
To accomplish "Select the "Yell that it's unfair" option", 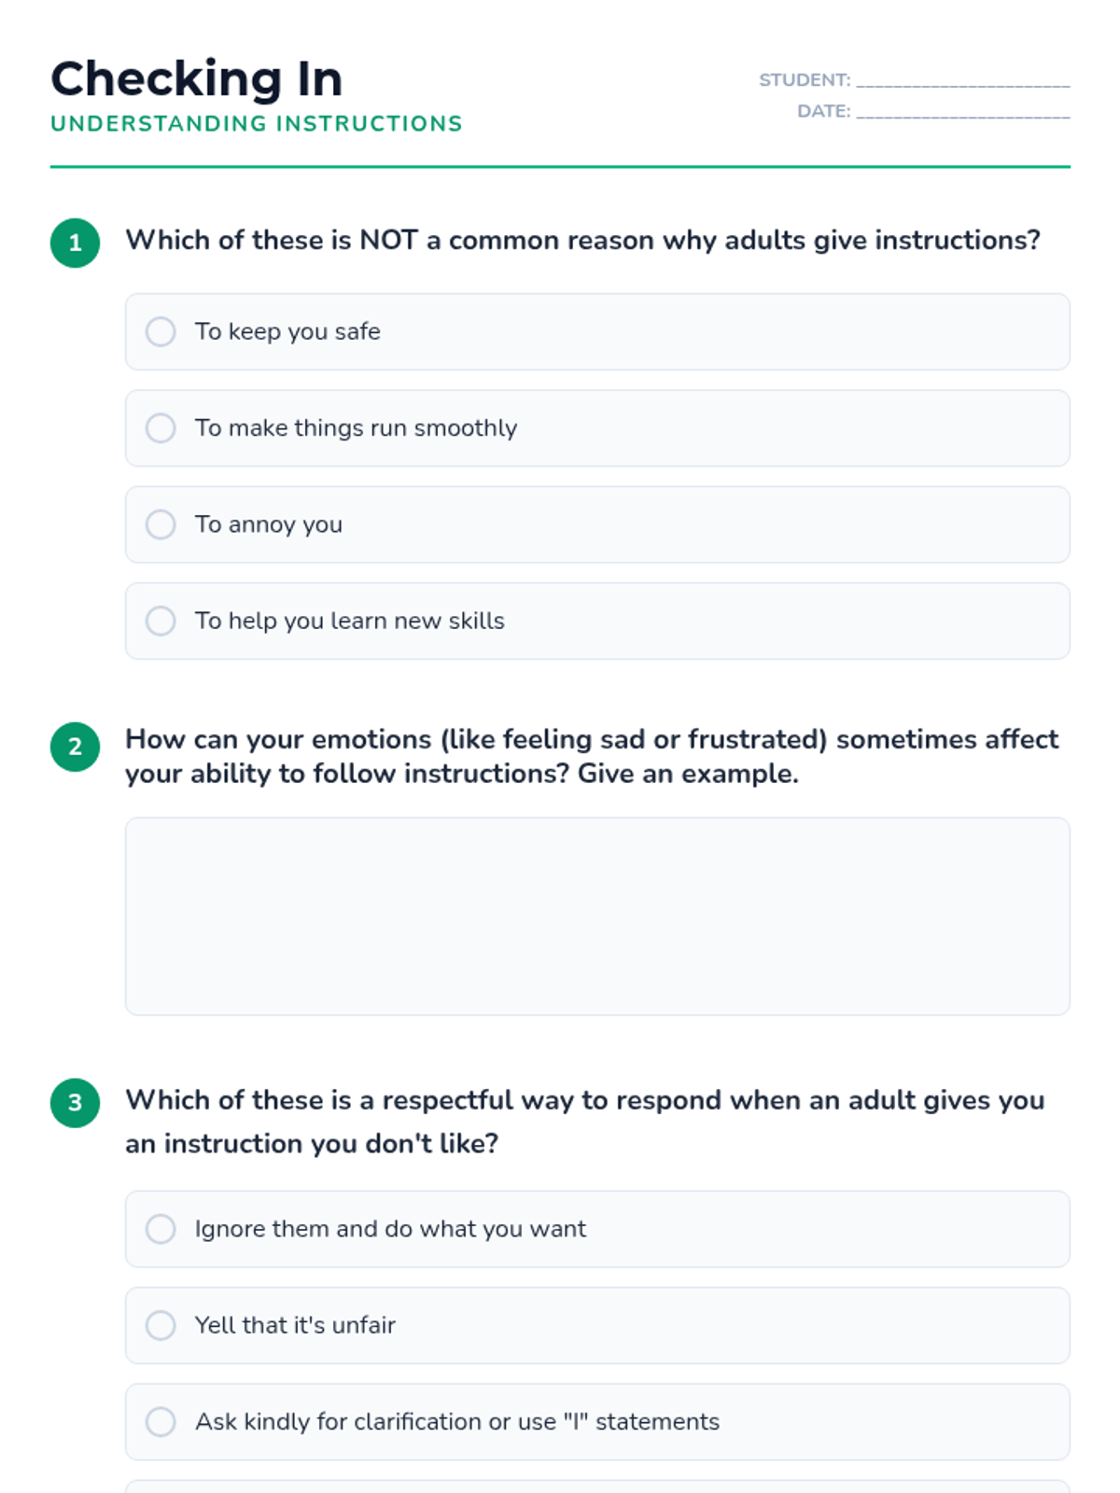I will (597, 1325).
